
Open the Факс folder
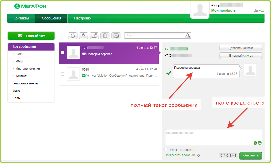(16, 91)
